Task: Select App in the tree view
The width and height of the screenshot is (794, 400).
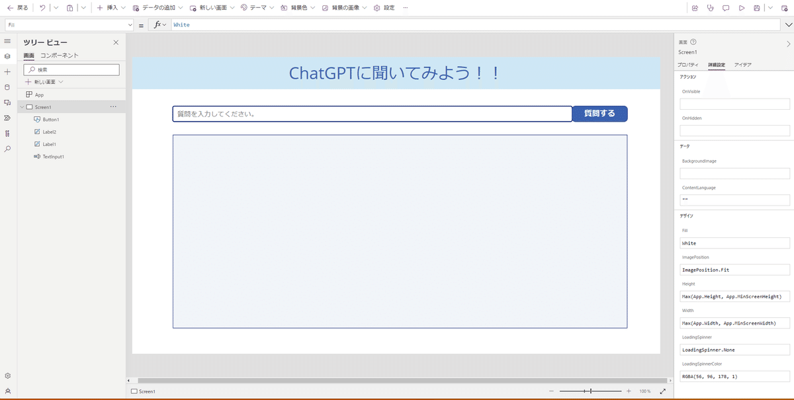Action: (39, 95)
